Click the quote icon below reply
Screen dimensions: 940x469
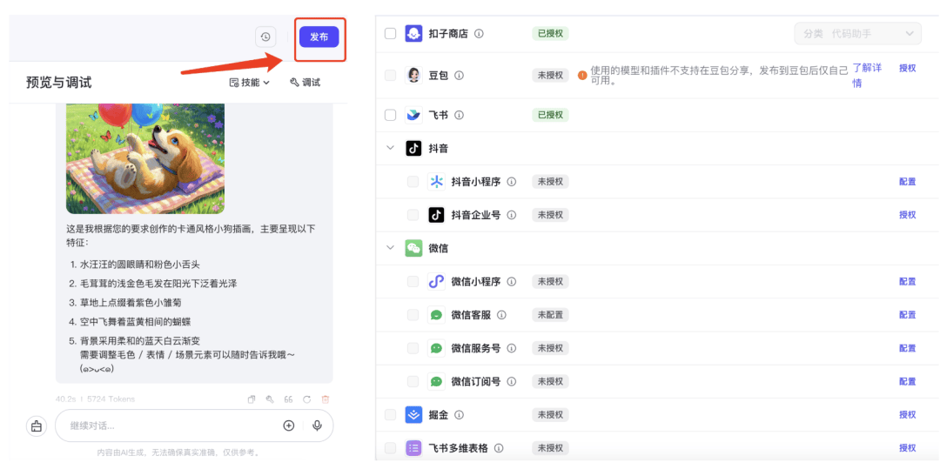tap(288, 399)
